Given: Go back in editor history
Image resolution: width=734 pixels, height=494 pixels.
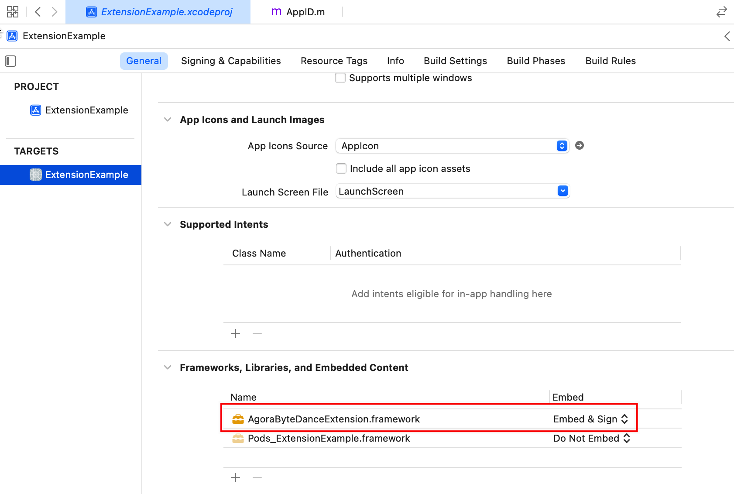Looking at the screenshot, I should (x=38, y=12).
